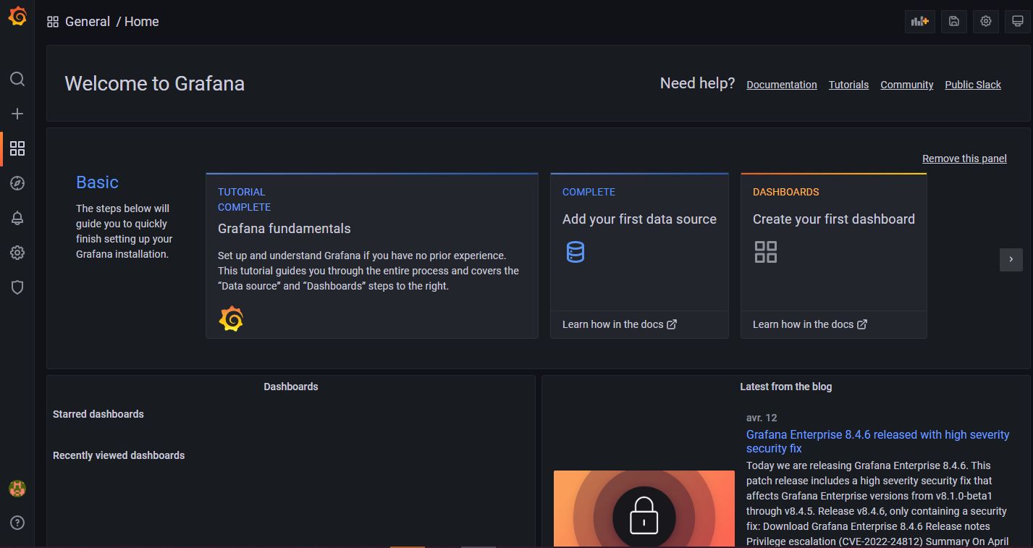Open the Grafana logo home menu
The width and height of the screenshot is (1033, 548).
(17, 17)
